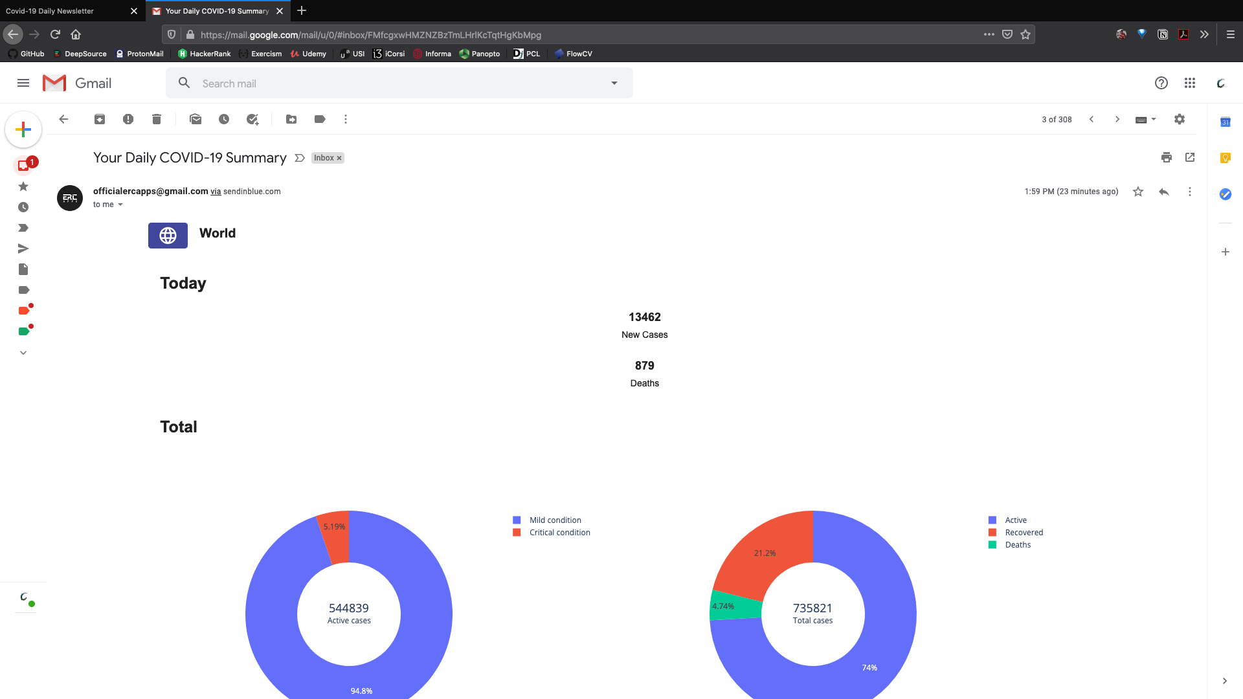Star this COVID-19 Summary email

click(1138, 192)
